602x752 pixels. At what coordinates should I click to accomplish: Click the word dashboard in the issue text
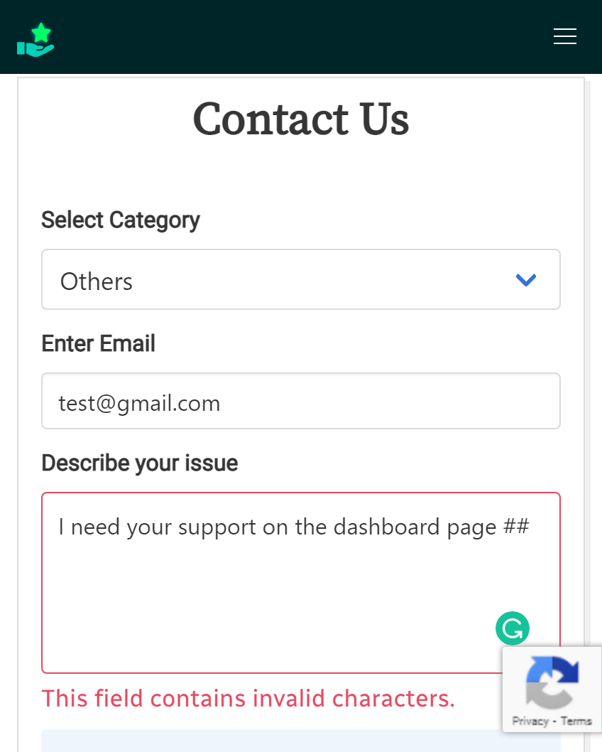click(386, 527)
